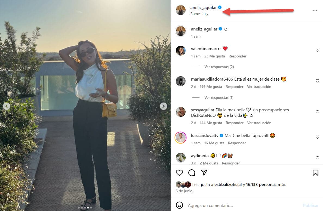323x211 pixels.
Task: Go to previous photo in carousel
Action: pos(7,106)
